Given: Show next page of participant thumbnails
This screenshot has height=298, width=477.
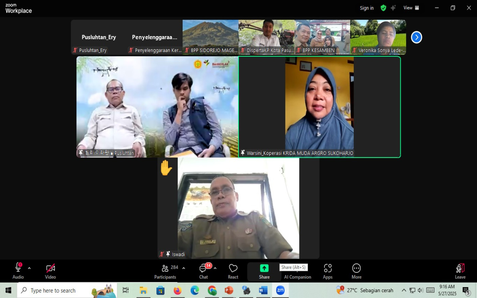Looking at the screenshot, I should point(416,37).
